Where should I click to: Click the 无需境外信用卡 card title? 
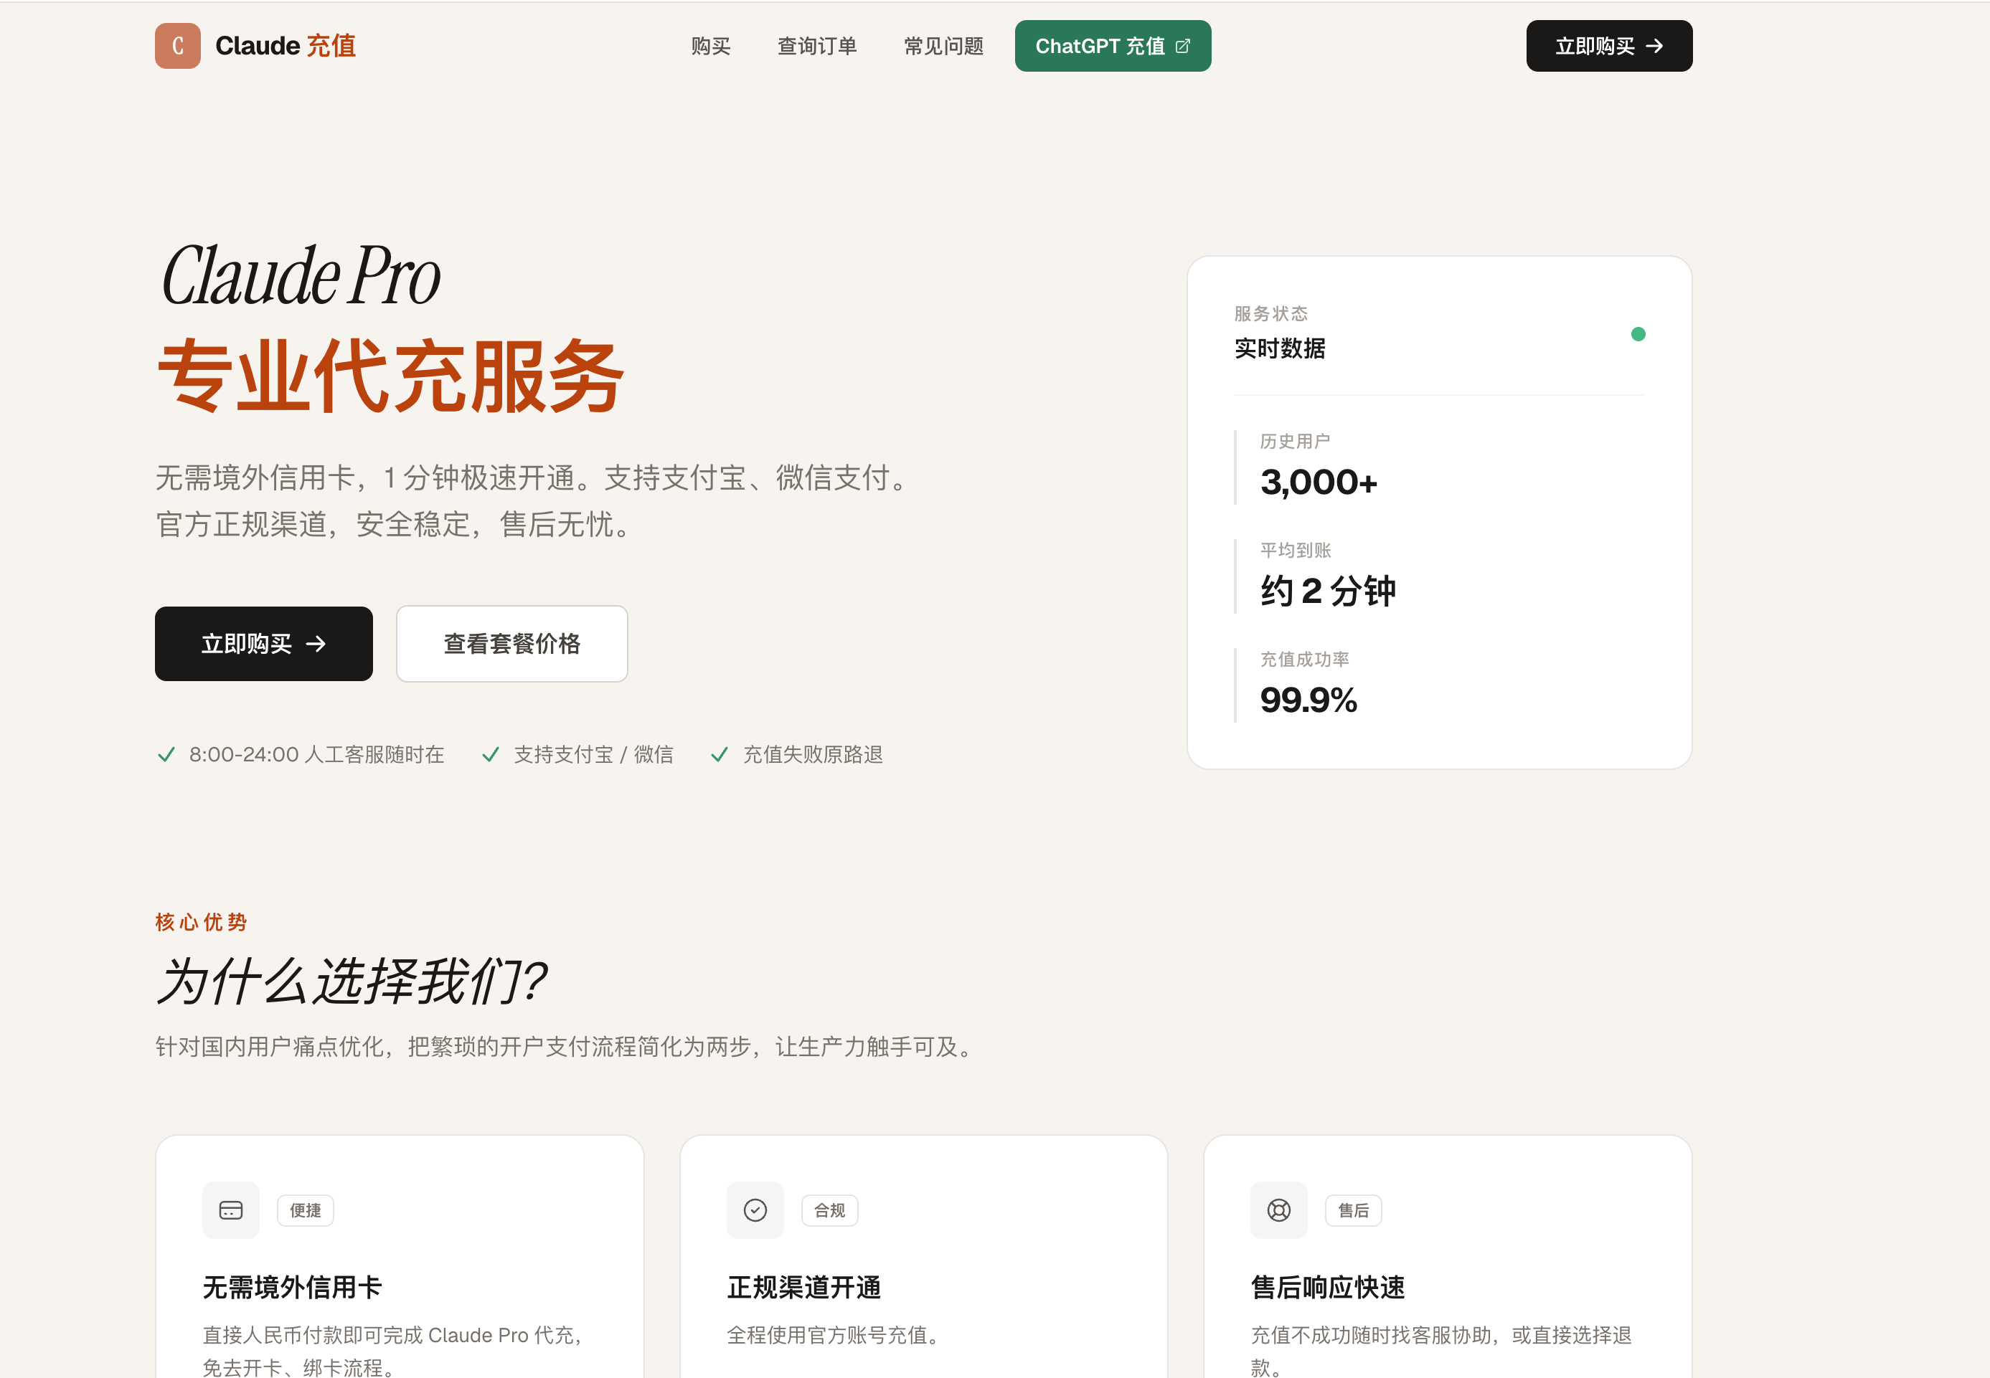coord(292,1288)
